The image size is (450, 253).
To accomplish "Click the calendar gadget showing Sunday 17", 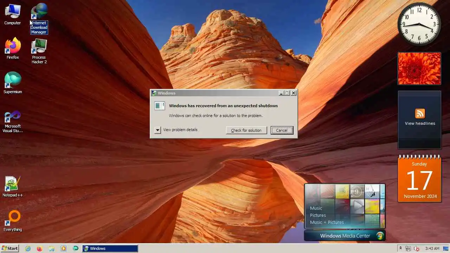I will click(x=419, y=179).
